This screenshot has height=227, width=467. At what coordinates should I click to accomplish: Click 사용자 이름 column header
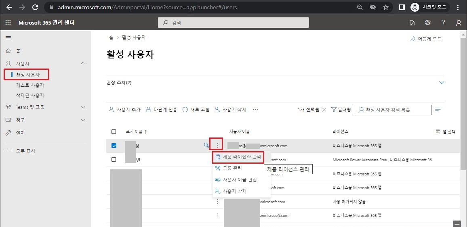[x=240, y=131]
